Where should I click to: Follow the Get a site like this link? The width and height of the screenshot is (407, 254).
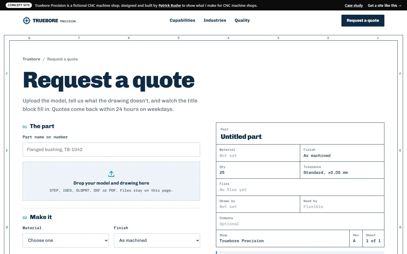pos(384,5)
